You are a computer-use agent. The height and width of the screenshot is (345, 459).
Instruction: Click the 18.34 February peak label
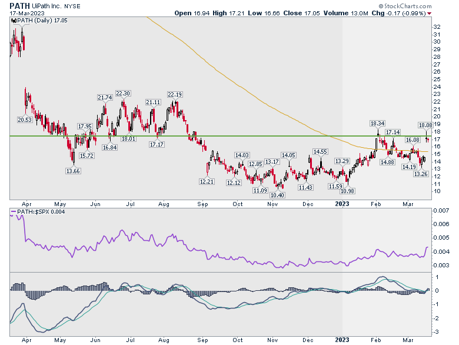378,124
